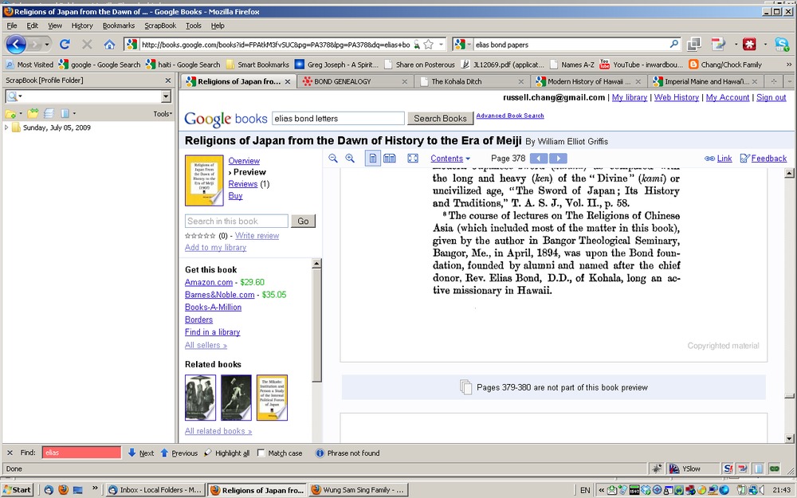Open the Skype toolbar icon
797x498 pixels.
pos(781,45)
